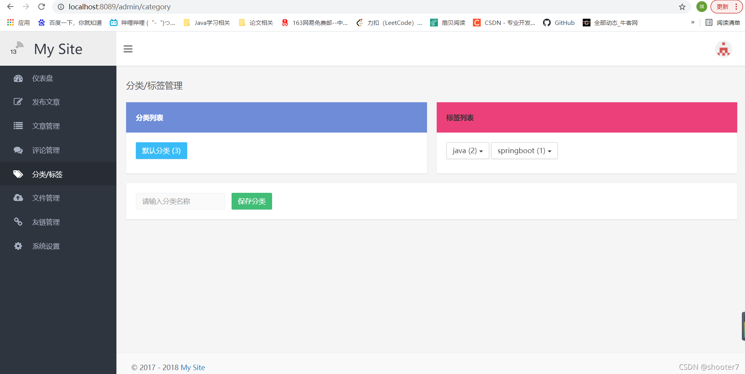Click browser forward arrow
Image resolution: width=745 pixels, height=374 pixels.
coord(26,7)
